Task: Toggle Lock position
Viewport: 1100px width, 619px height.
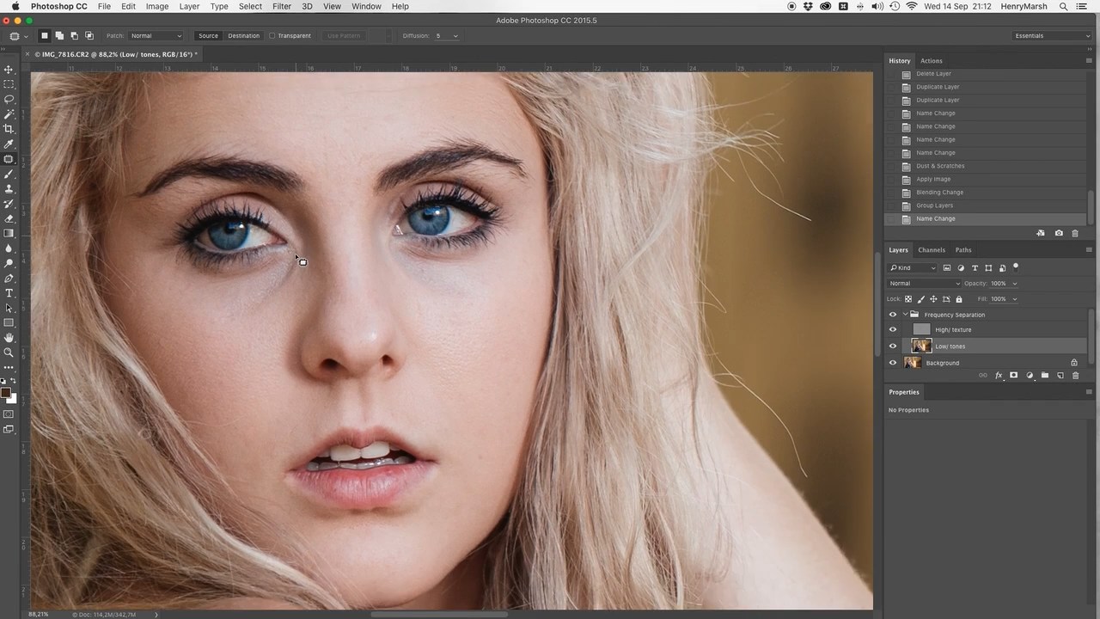Action: click(934, 299)
